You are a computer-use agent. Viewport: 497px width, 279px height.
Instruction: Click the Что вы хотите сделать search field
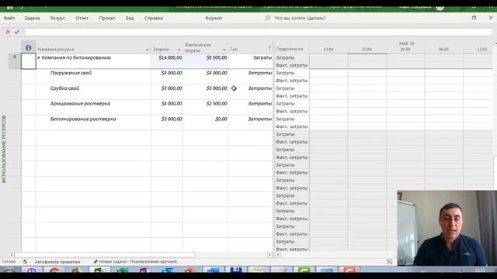tap(300, 18)
